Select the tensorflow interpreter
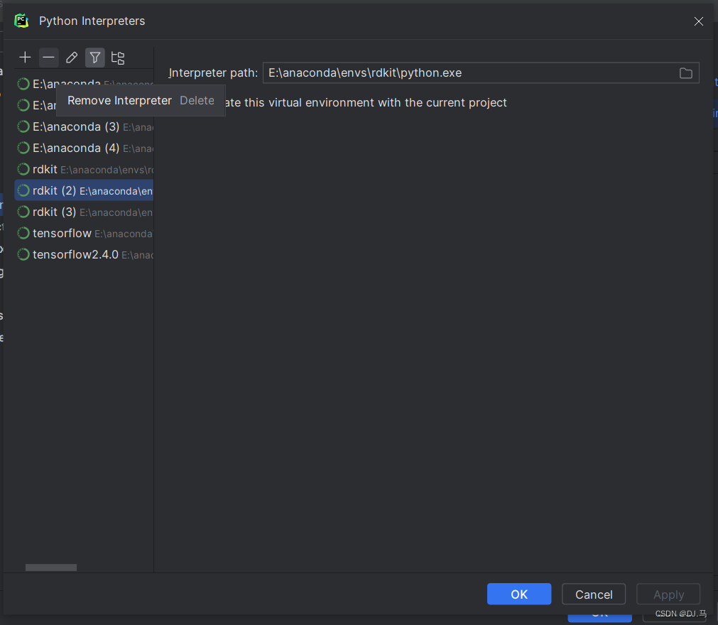Viewport: 718px width, 625px height. [x=85, y=233]
